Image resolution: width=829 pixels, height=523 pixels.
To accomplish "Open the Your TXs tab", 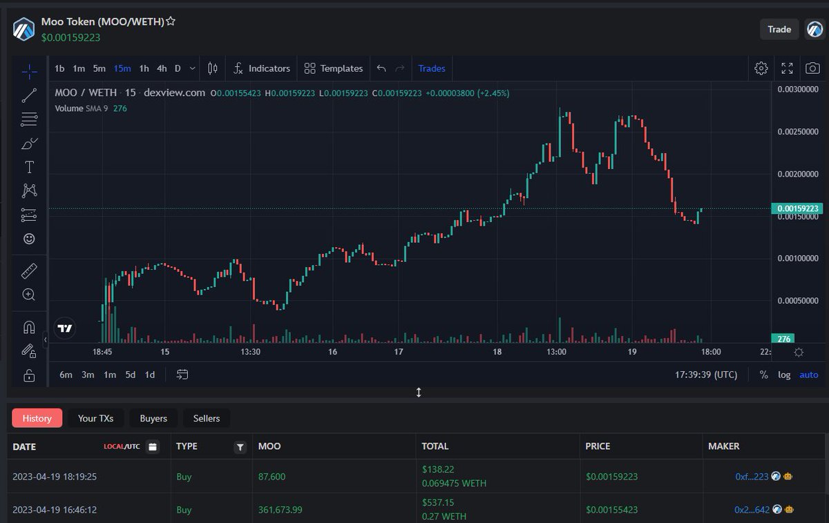I will 95,418.
